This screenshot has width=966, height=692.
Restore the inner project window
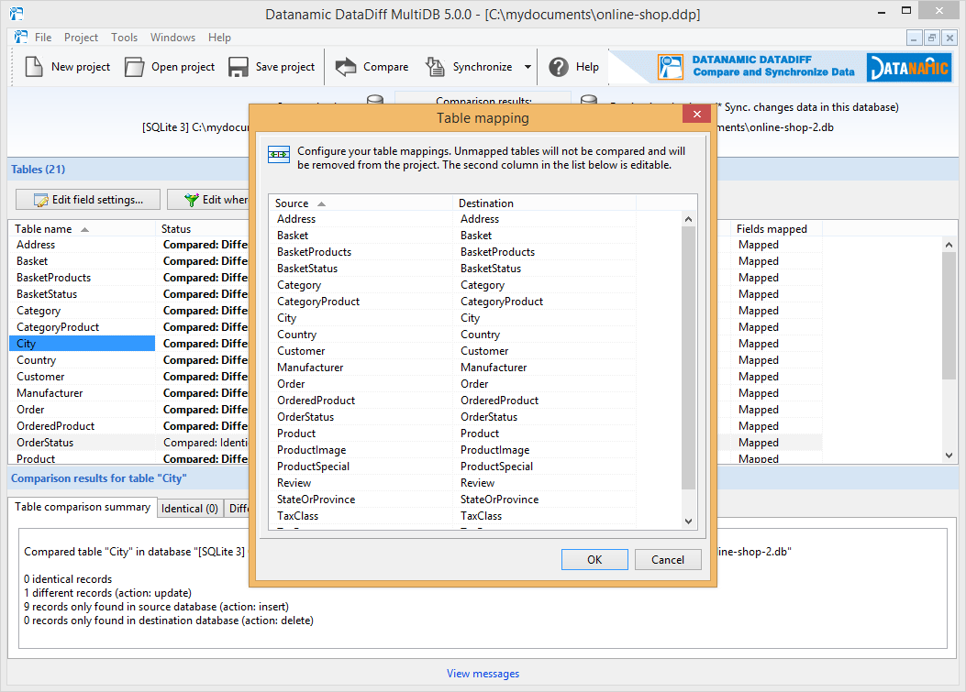931,38
